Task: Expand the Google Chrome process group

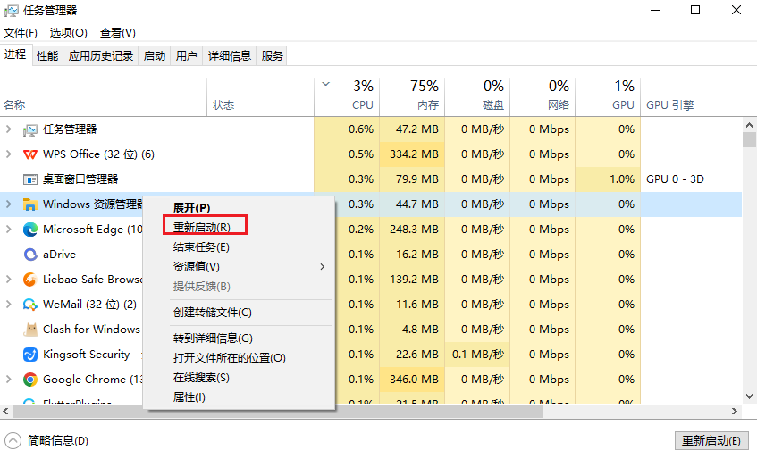Action: tap(8, 380)
